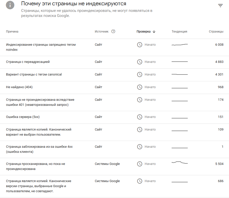Click trend sparkline for crawled-not-indexed row

180,162
